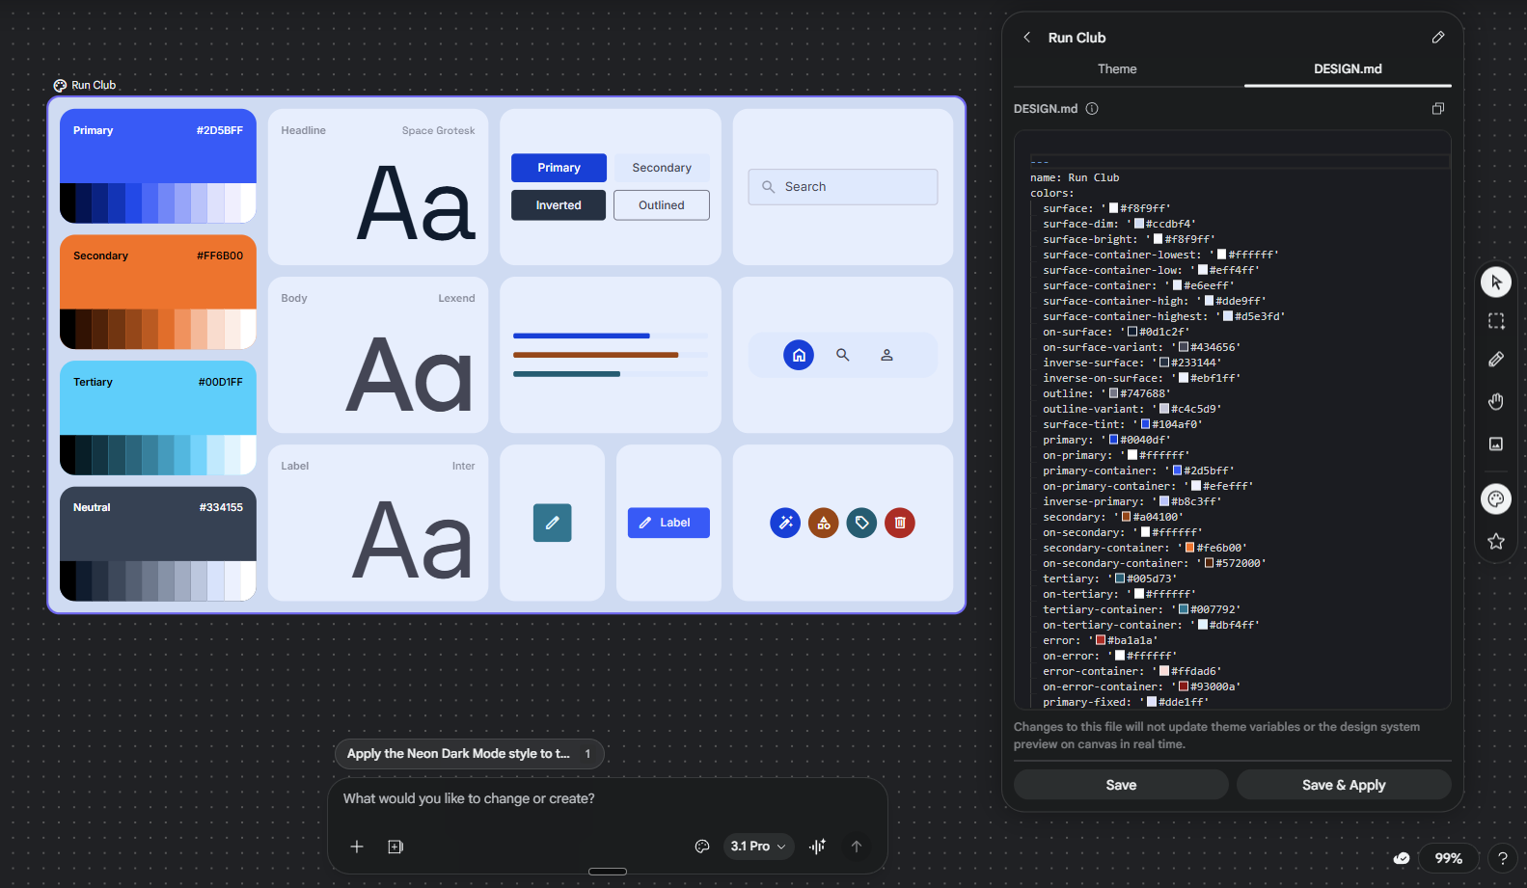Click the star icon in side toolbar
Image resolution: width=1527 pixels, height=888 pixels.
(x=1496, y=541)
